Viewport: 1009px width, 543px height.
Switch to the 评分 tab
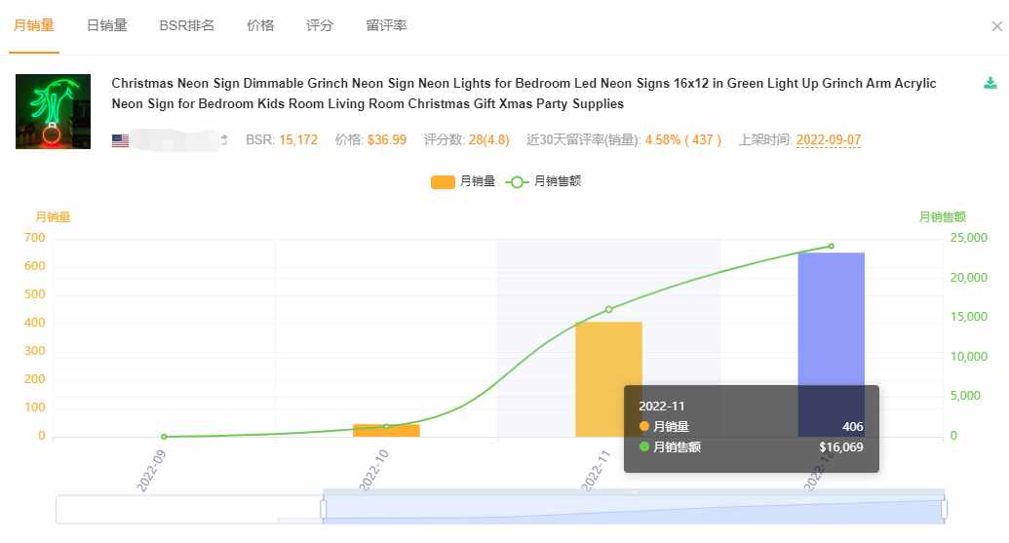coord(319,25)
